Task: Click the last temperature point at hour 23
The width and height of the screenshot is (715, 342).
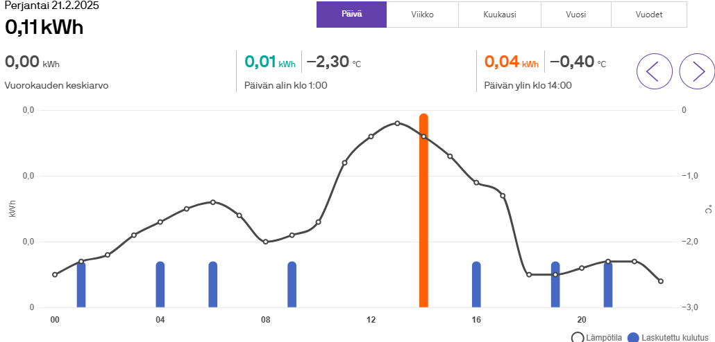Action: click(x=661, y=281)
